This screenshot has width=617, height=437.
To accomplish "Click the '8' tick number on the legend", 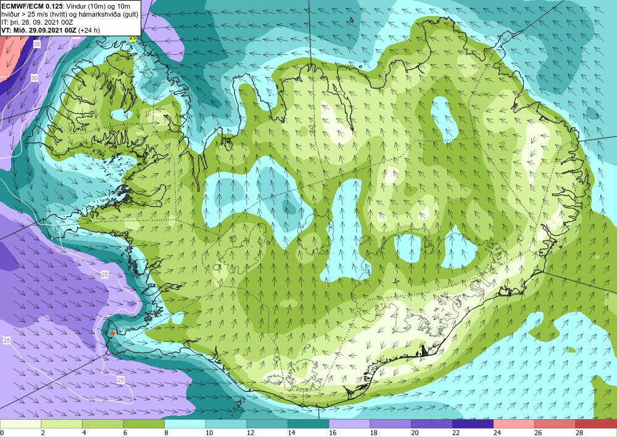I will [x=167, y=433].
